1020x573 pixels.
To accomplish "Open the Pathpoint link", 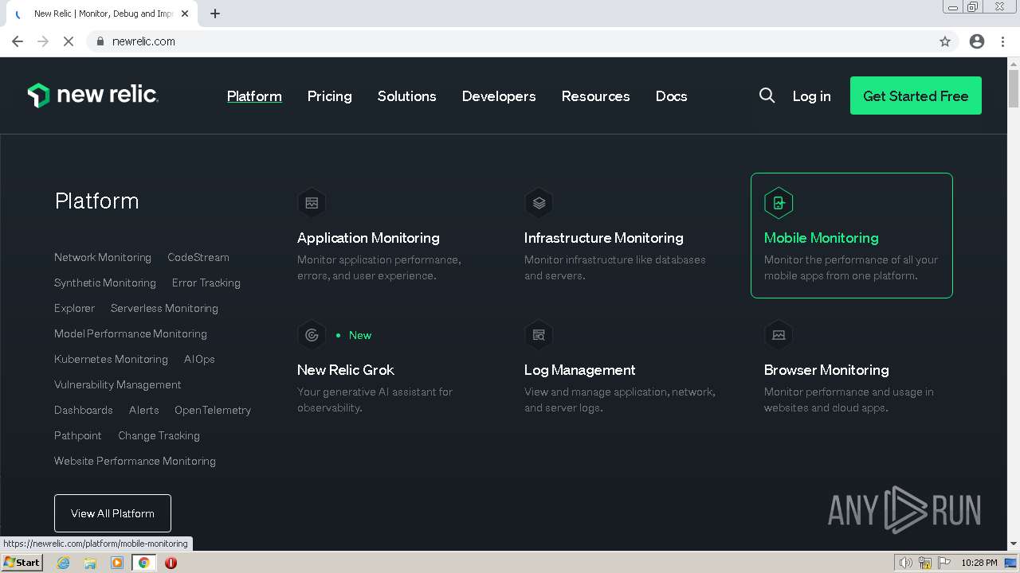I will (78, 435).
